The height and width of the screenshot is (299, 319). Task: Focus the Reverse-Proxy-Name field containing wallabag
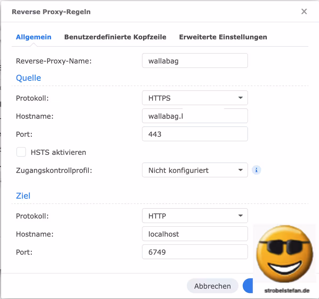[x=195, y=61]
